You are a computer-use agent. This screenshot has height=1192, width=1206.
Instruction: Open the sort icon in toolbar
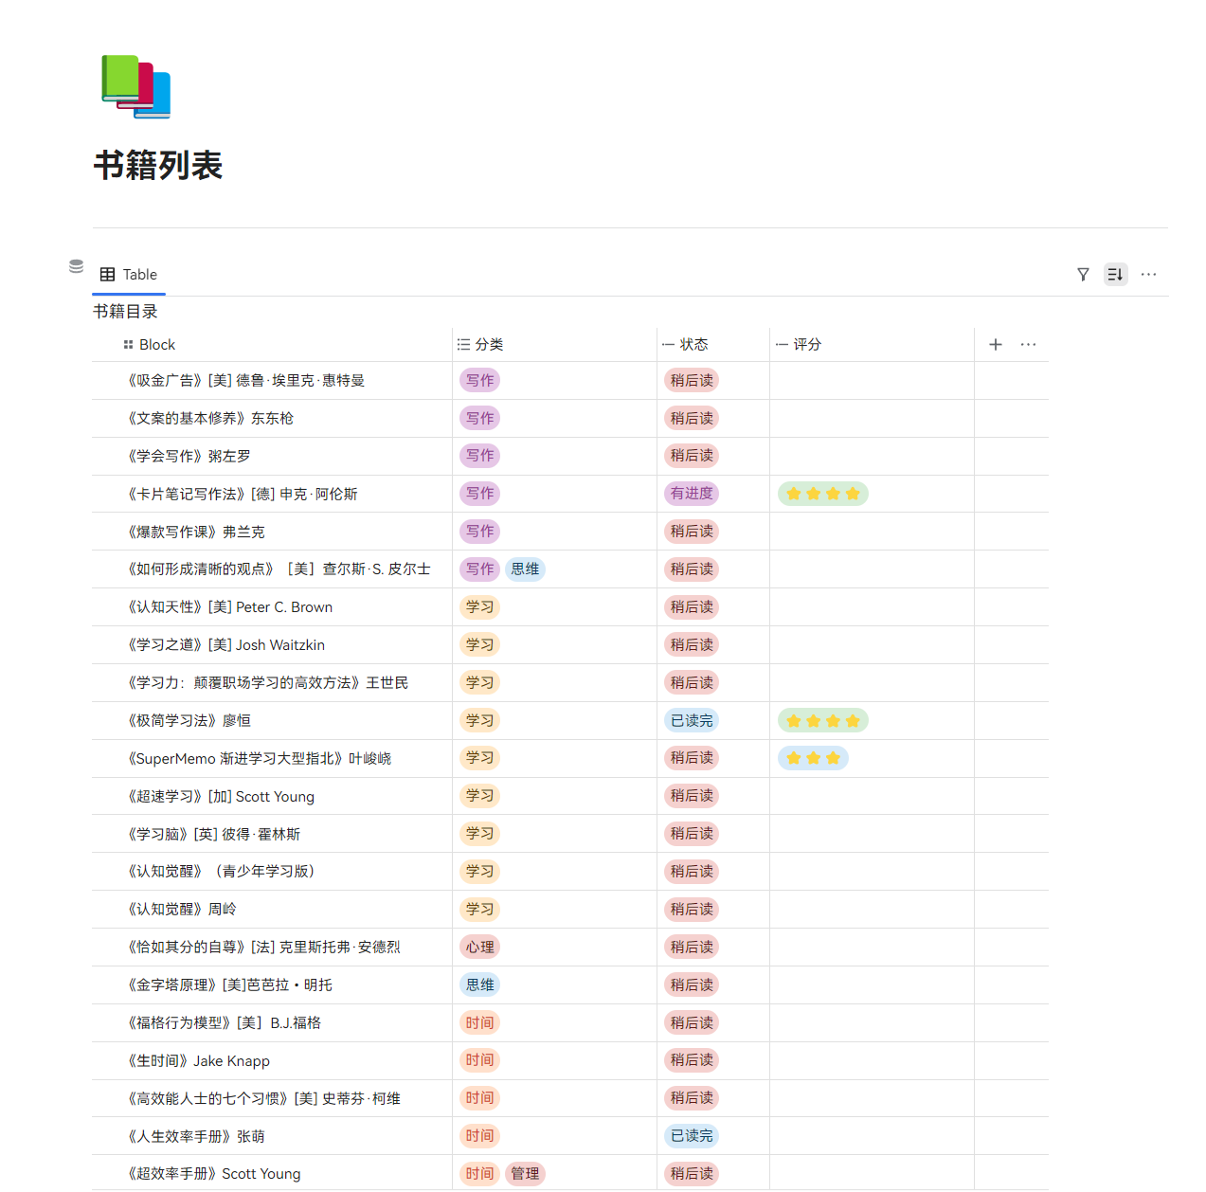[1116, 275]
